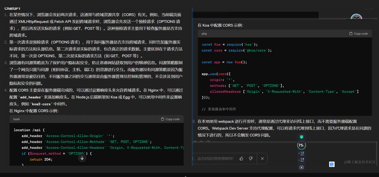Click the 在 Koa 中配置 CORS 示例 heading text

(220, 25)
